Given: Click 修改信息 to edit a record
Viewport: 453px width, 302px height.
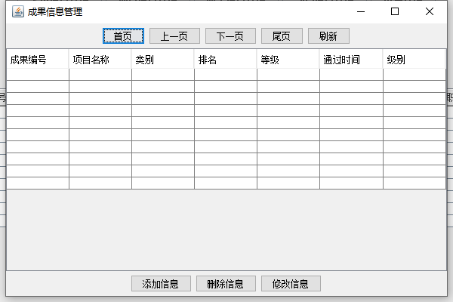Looking at the screenshot, I should tap(291, 284).
